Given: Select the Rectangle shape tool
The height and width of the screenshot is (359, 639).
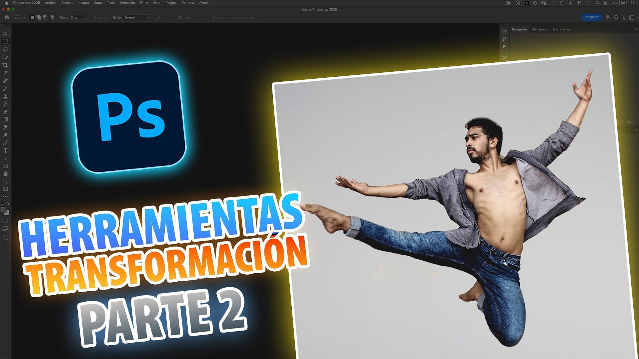Looking at the screenshot, I should [x=6, y=166].
